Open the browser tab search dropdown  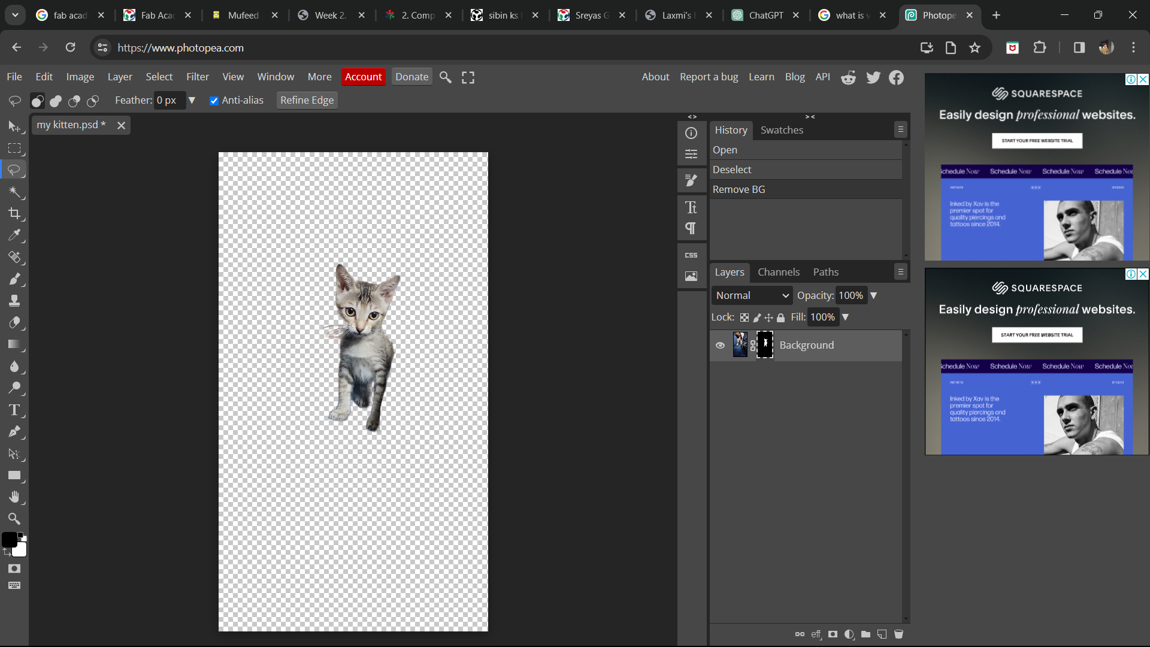coord(15,15)
